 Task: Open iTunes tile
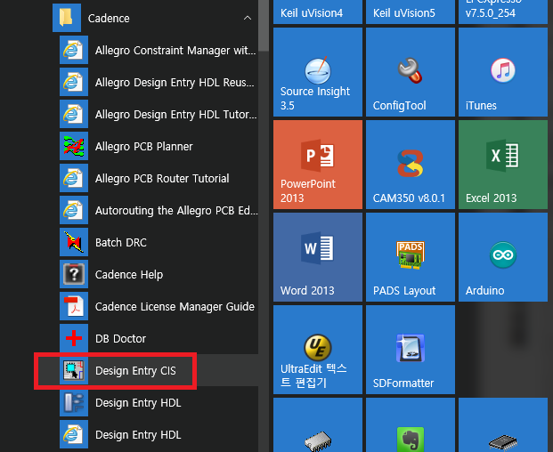(x=503, y=72)
